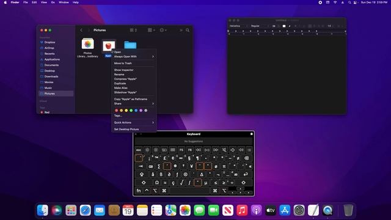Screen dimensions: 391x220
Task: Expand the Share submenu in the context menu
Action: coord(134,103)
